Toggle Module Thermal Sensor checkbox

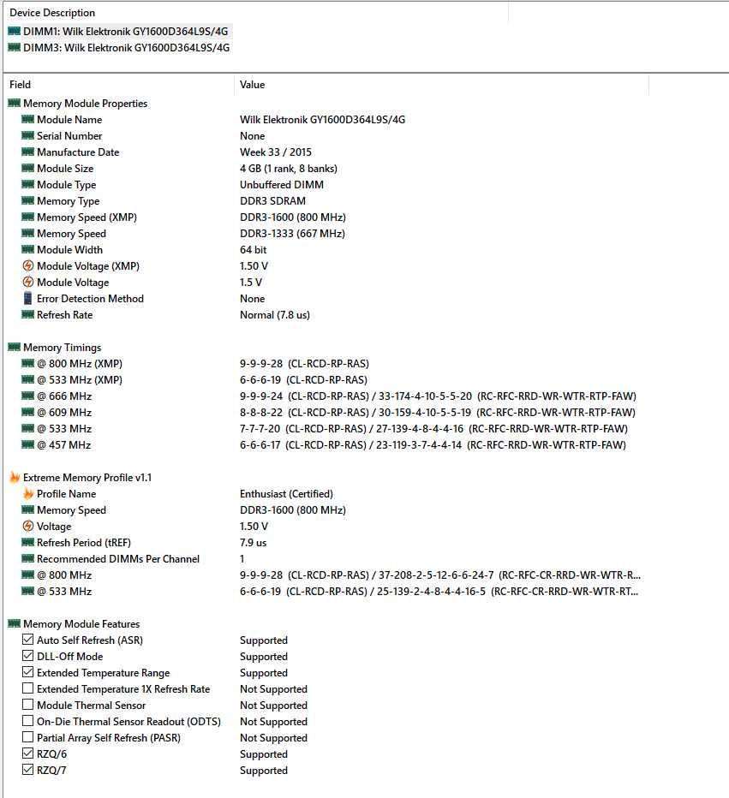click(x=28, y=705)
